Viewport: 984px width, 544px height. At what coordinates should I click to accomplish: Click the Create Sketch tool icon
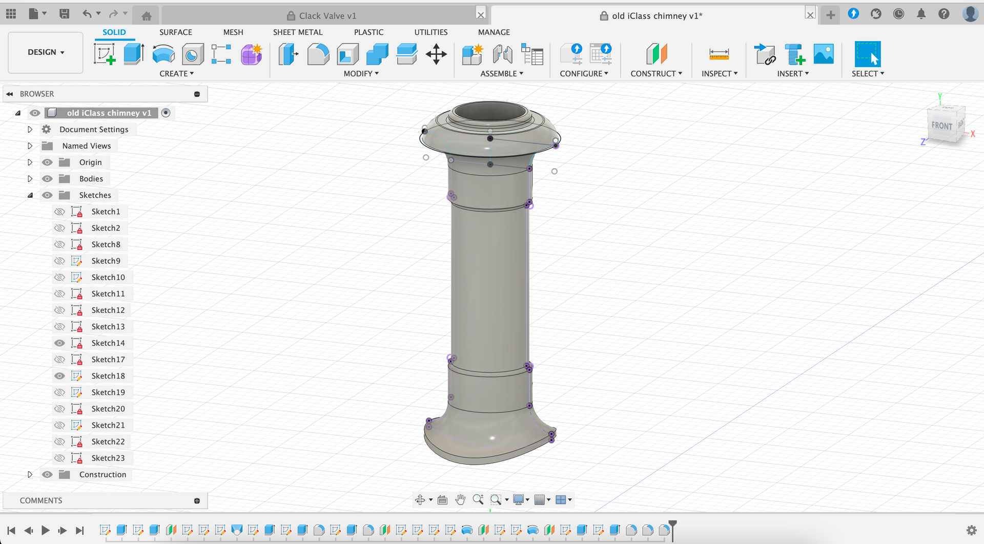pos(105,54)
